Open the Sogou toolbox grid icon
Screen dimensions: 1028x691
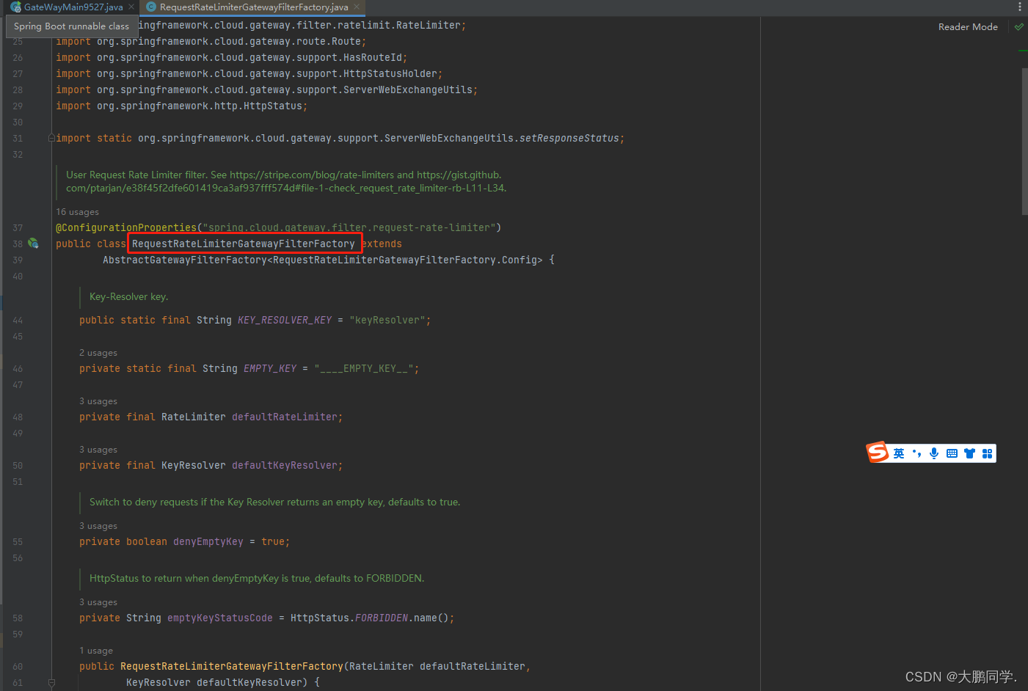click(987, 453)
